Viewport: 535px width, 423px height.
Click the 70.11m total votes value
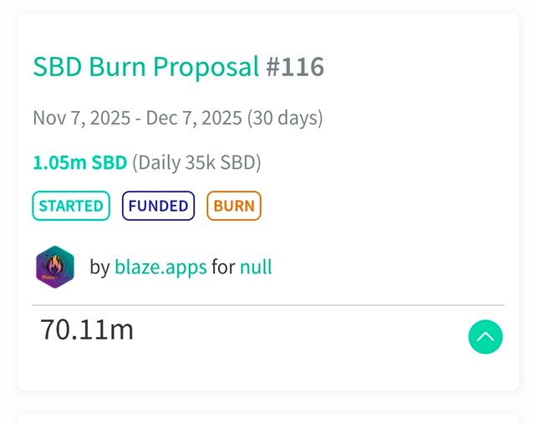87,329
